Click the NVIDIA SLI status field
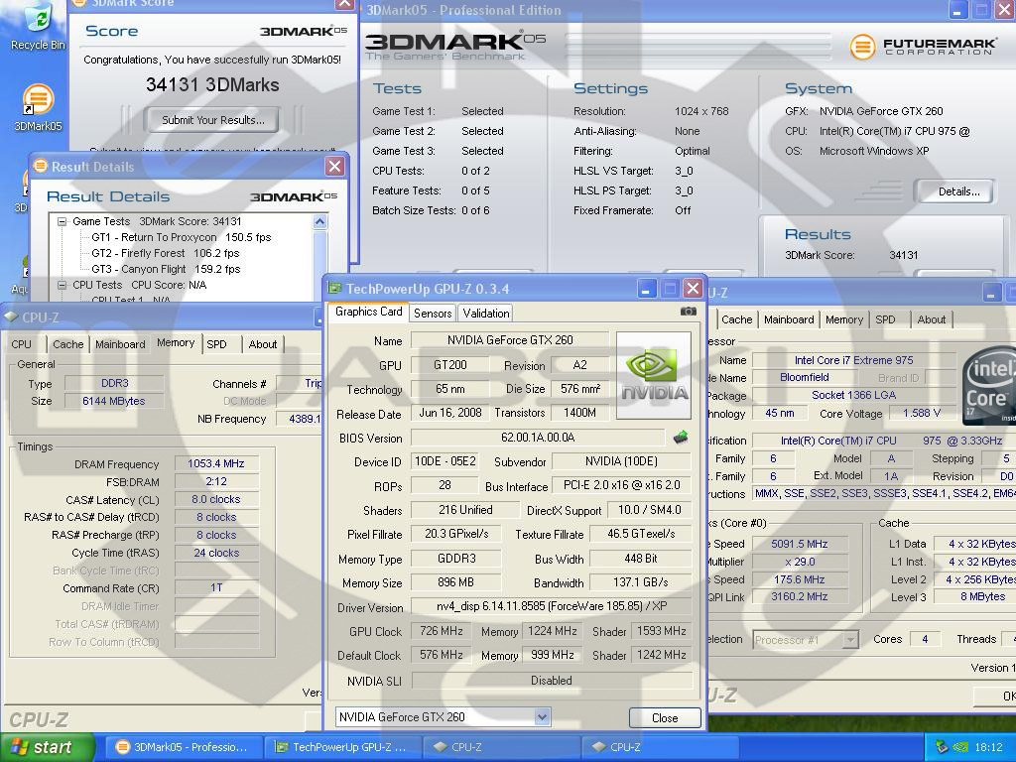Screen dimensions: 1016x762 coord(552,681)
